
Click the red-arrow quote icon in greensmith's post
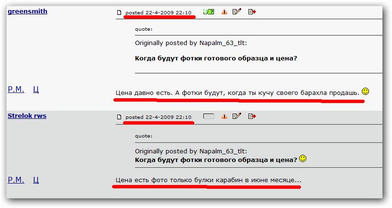click(252, 12)
